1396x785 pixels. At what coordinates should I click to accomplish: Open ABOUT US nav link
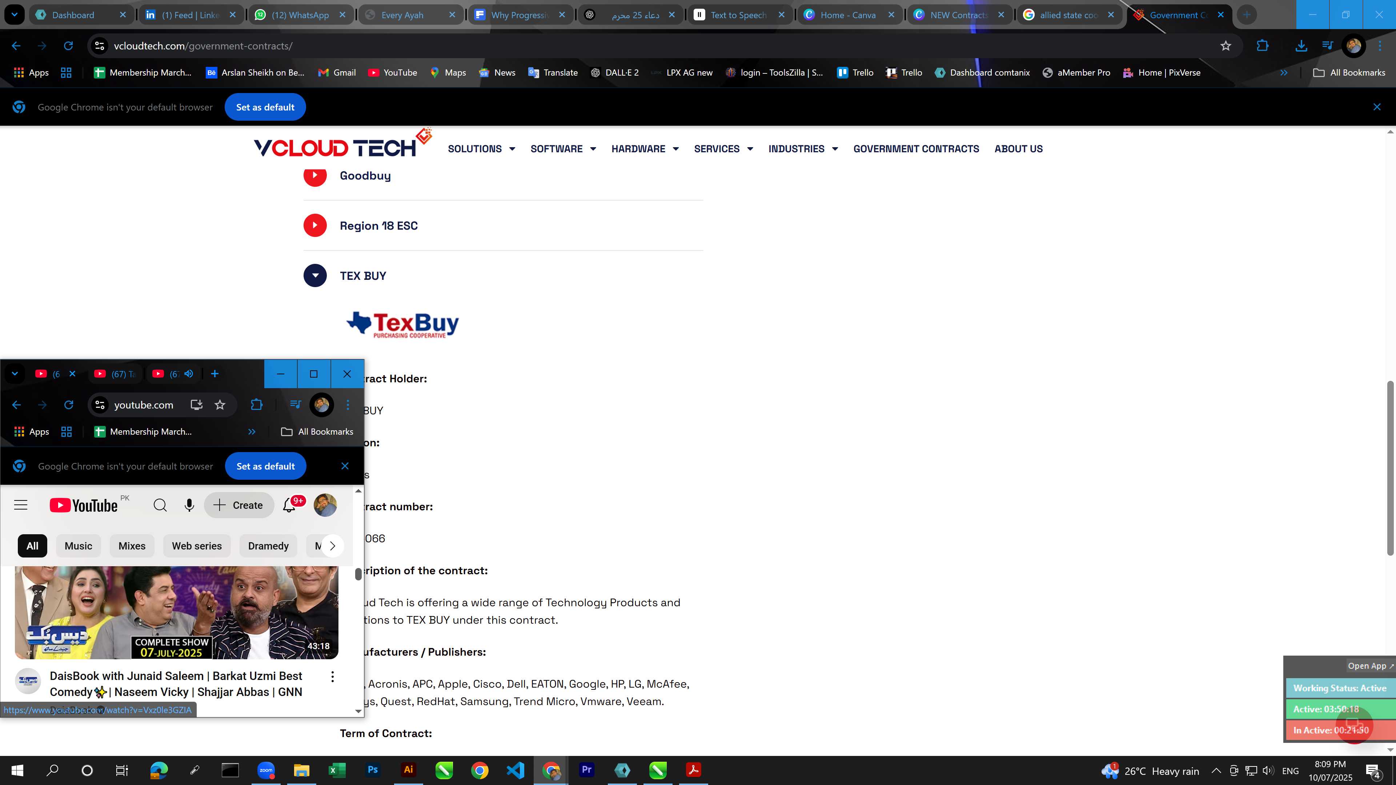(x=1018, y=149)
